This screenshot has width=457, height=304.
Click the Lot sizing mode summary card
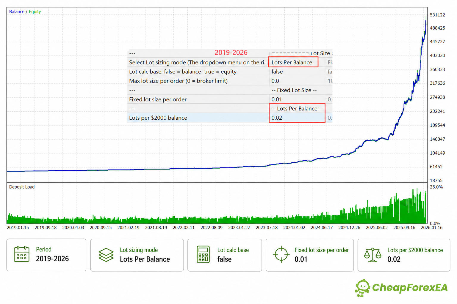point(137,255)
